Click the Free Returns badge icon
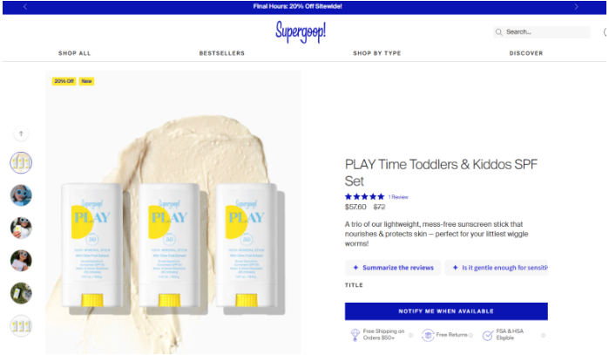This screenshot has width=609, height=355. pyautogui.click(x=428, y=335)
